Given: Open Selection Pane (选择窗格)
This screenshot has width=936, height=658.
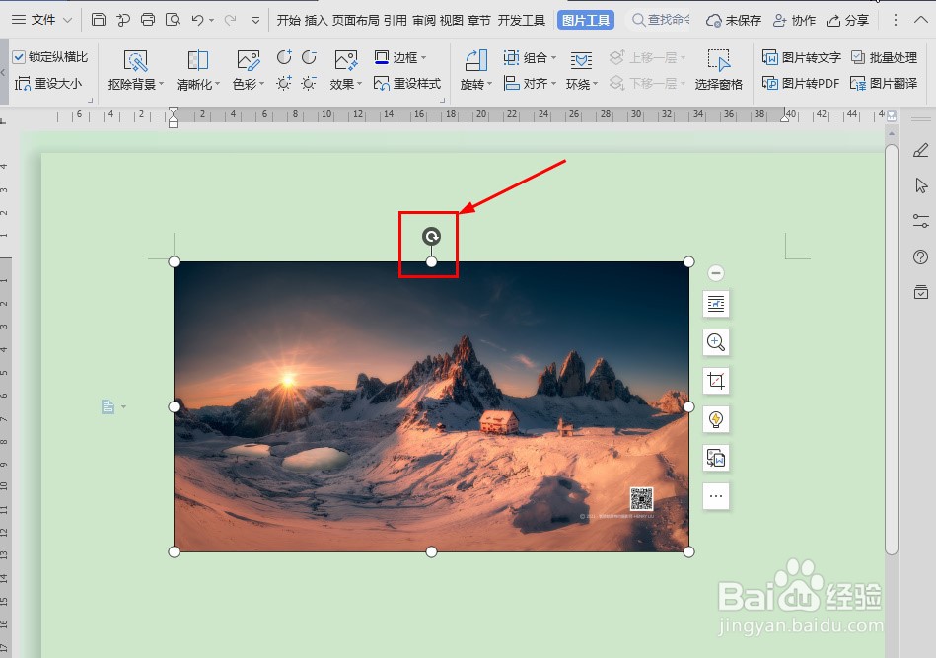Looking at the screenshot, I should pos(719,70).
